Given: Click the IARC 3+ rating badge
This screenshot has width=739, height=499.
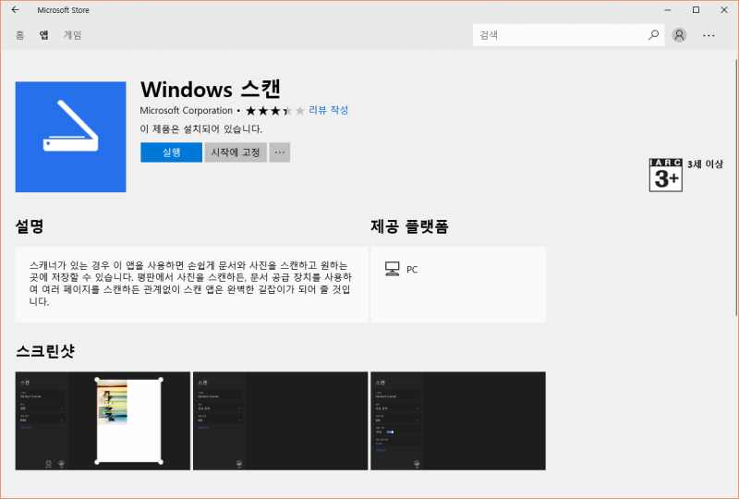Looking at the screenshot, I should click(x=665, y=175).
